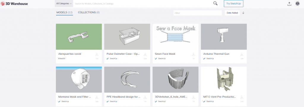Download the MIT E-Vent Pre-Production model

point(242,97)
